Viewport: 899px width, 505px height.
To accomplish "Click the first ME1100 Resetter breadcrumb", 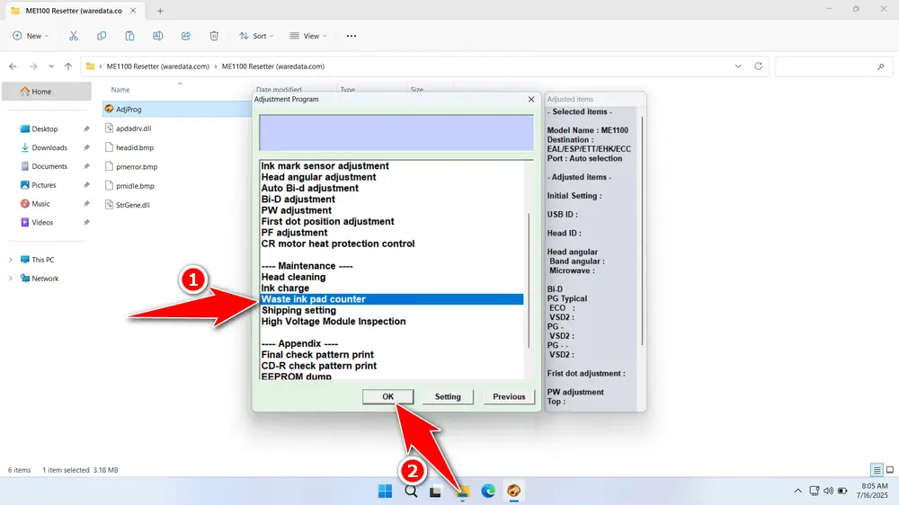I will point(157,66).
